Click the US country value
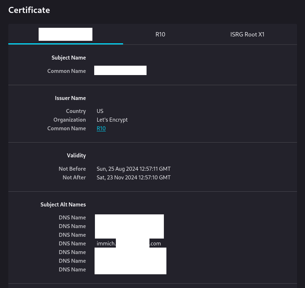 [100, 111]
